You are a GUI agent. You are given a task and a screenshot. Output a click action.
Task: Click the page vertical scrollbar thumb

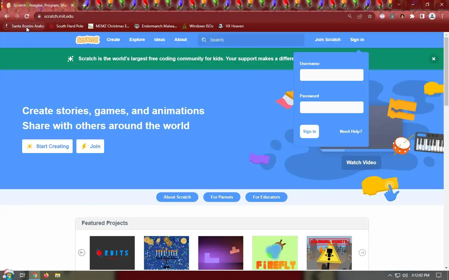(x=446, y=72)
